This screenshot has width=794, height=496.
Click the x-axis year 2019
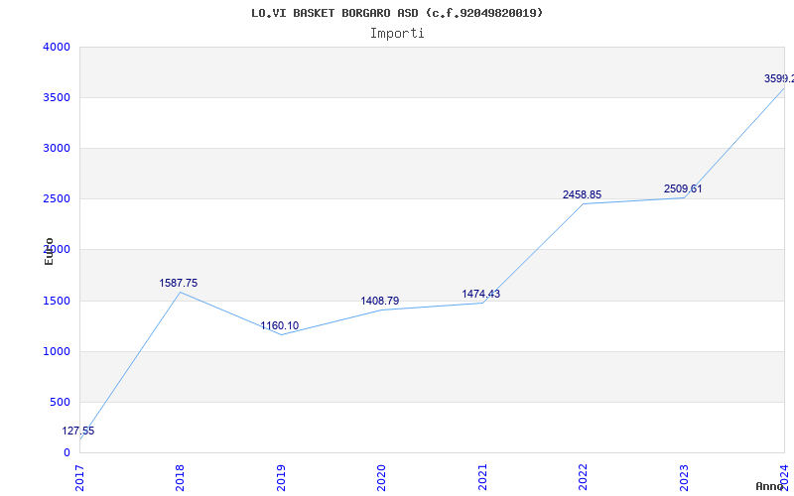coord(281,477)
